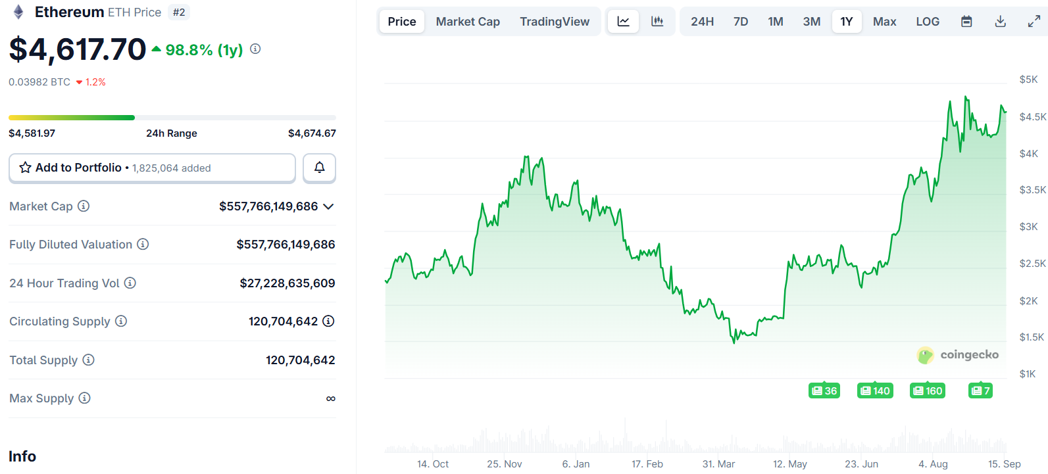Image resolution: width=1048 pixels, height=474 pixels.
Task: Click the trading volume value $27,228,635,609
Action: [x=287, y=283]
